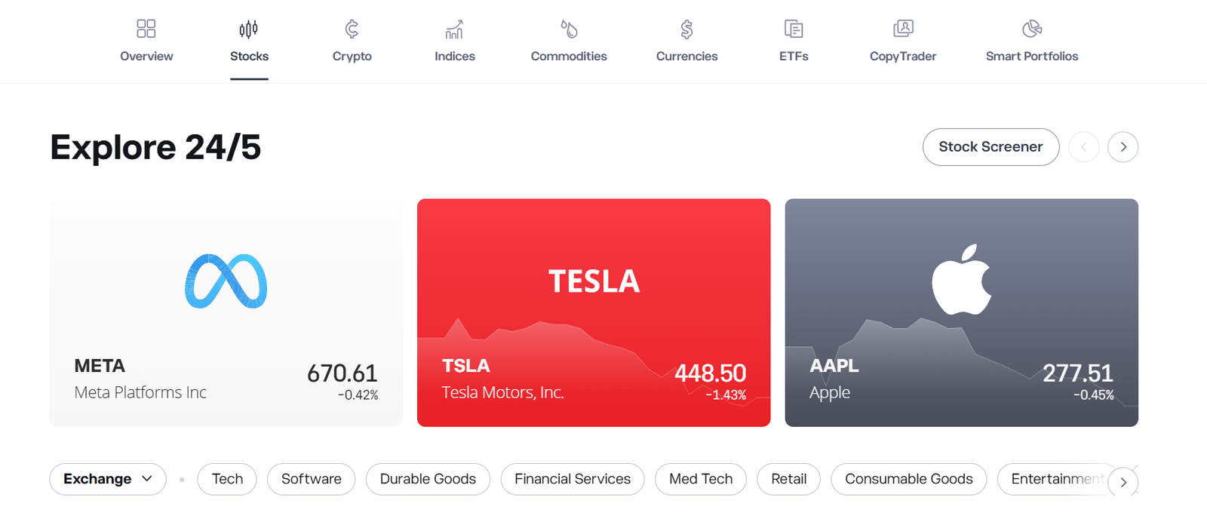Select the Med Tech category
This screenshot has height=531, width=1207.
pyautogui.click(x=700, y=479)
